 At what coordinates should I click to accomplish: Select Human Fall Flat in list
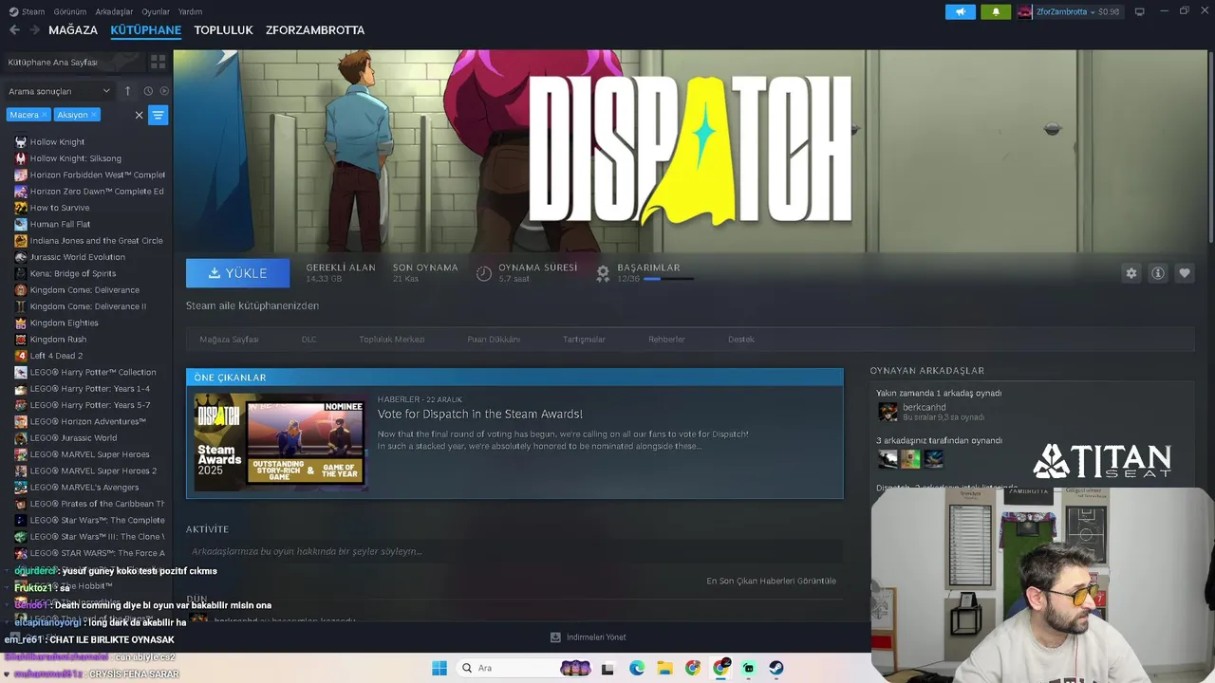pos(60,224)
